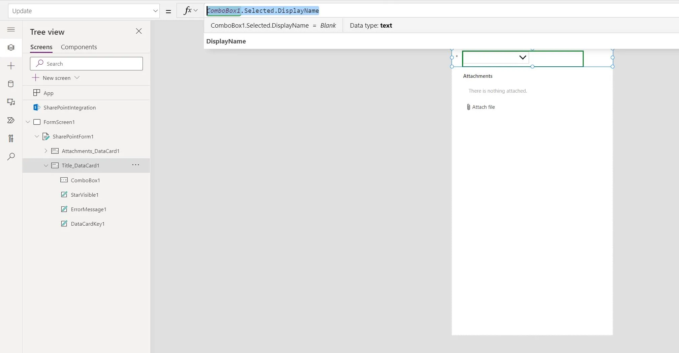The width and height of the screenshot is (679, 353).
Task: Open the New screen dropdown
Action: tap(77, 78)
